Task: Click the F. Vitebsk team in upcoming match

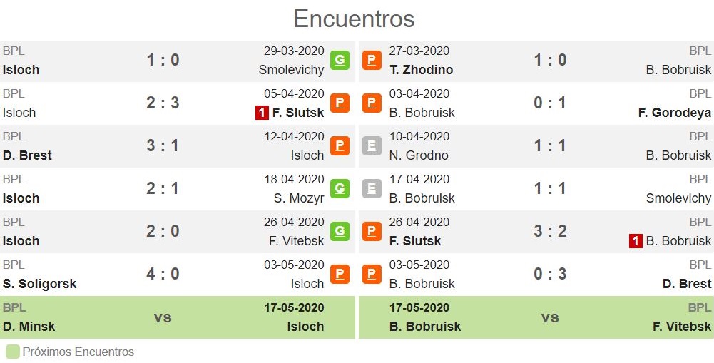Action: [x=682, y=327]
